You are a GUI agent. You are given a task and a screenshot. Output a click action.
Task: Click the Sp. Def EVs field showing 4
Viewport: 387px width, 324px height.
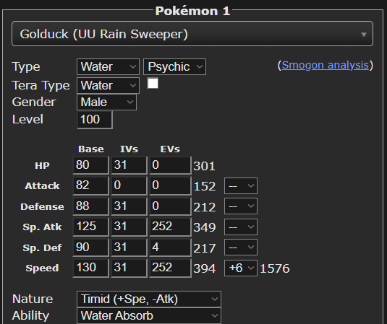pyautogui.click(x=170, y=248)
